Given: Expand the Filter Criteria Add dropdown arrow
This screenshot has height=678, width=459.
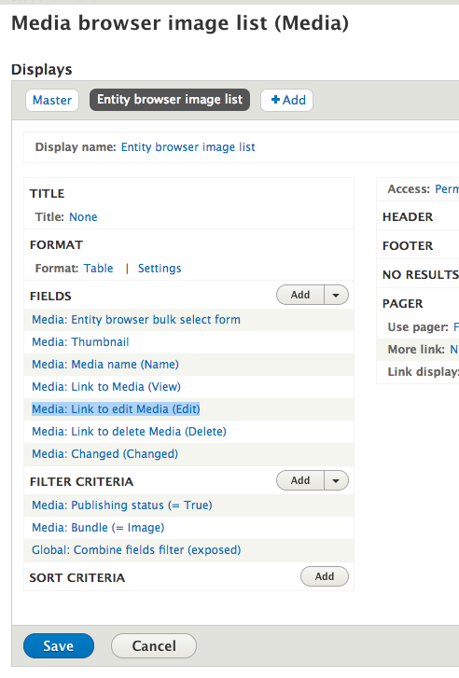Looking at the screenshot, I should pos(336,480).
